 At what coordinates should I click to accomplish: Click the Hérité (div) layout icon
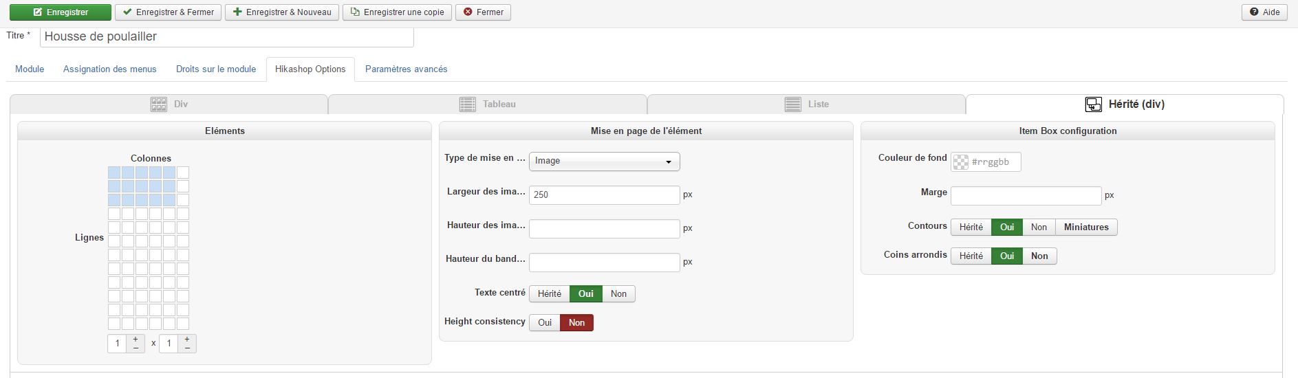click(1093, 104)
